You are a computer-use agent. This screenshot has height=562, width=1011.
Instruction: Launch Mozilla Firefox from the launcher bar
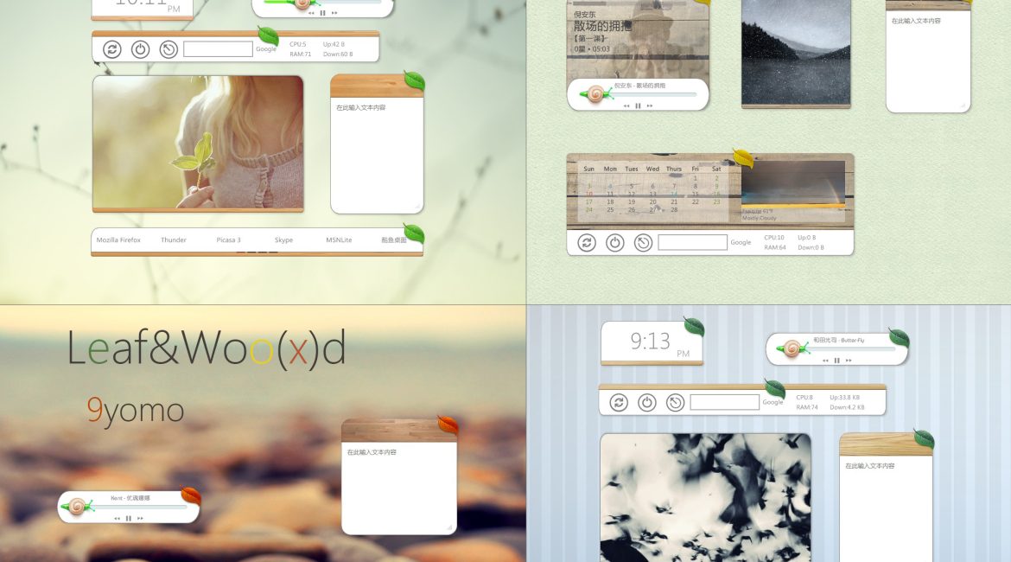click(118, 240)
